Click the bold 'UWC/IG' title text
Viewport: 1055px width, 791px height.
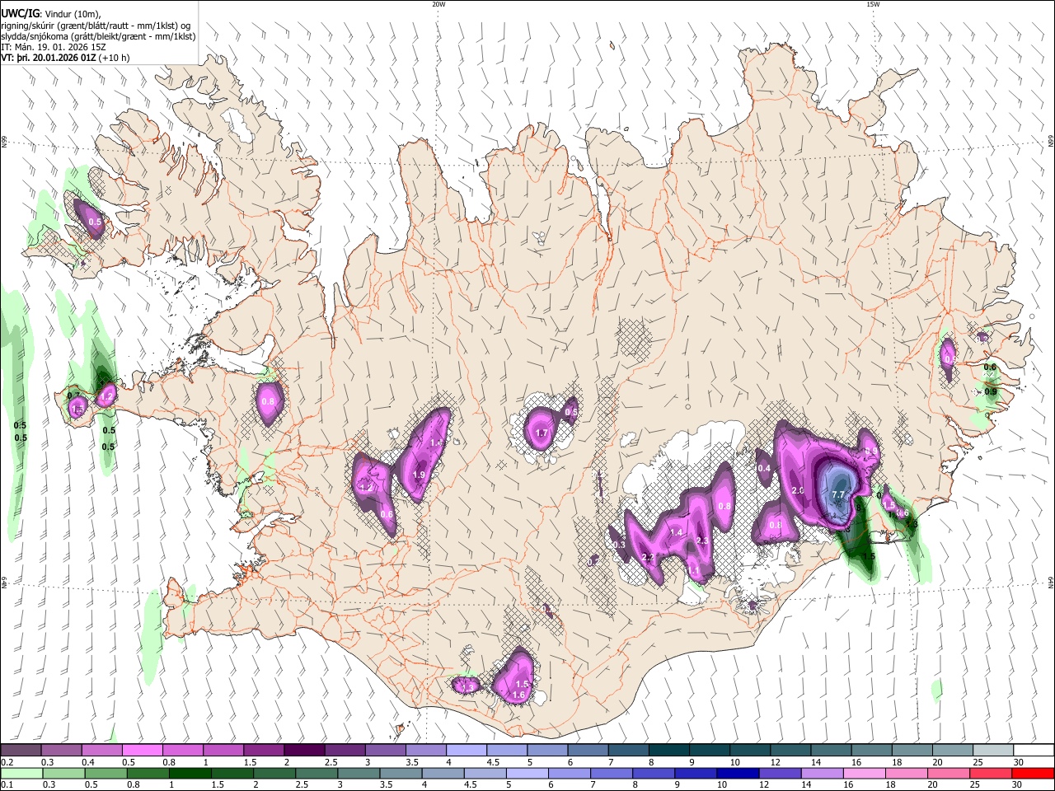[x=20, y=13]
